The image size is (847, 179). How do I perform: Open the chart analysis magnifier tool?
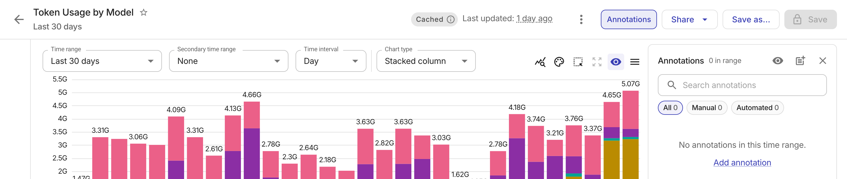pos(540,62)
